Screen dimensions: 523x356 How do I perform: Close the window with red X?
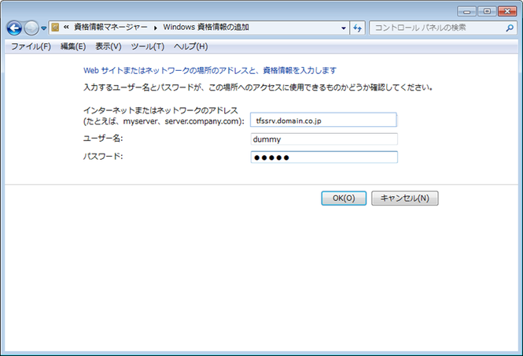507,11
